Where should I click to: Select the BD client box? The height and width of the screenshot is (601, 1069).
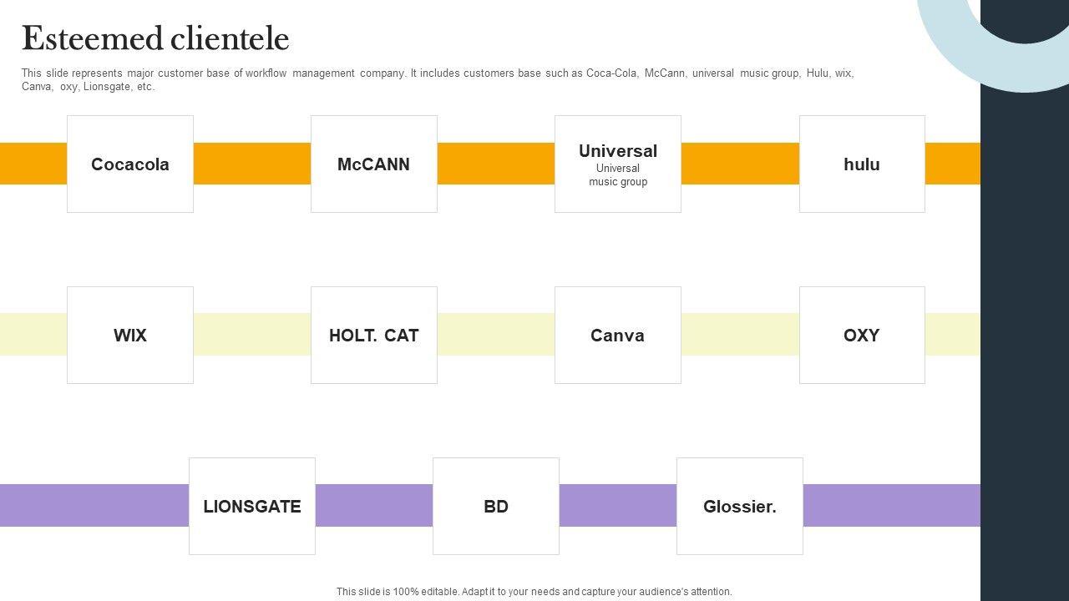pyautogui.click(x=495, y=507)
